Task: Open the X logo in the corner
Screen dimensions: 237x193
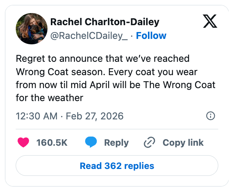Action: [x=209, y=21]
